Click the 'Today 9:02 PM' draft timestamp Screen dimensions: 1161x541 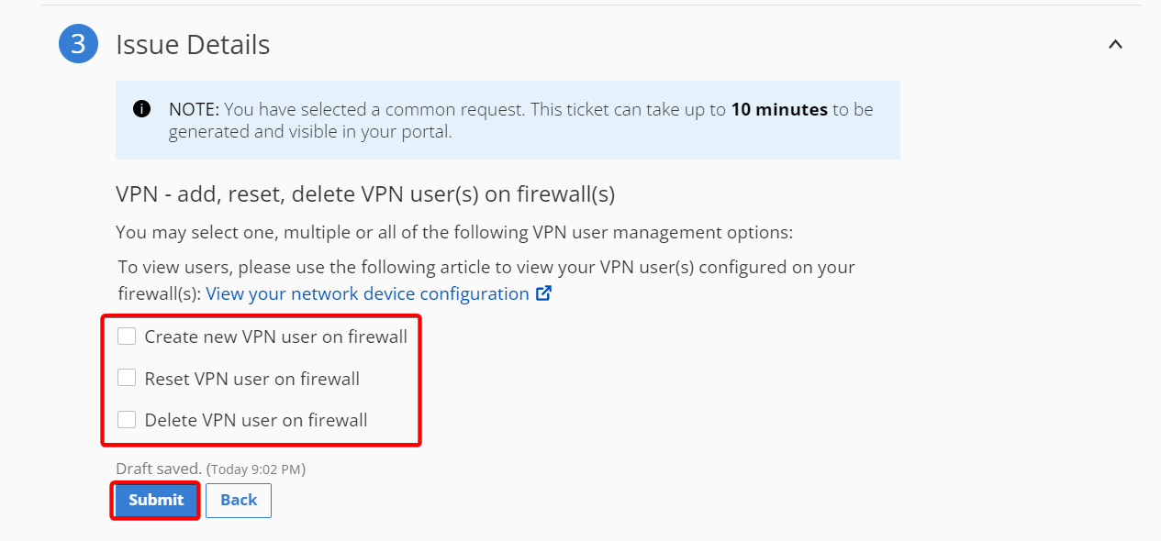tap(256, 469)
